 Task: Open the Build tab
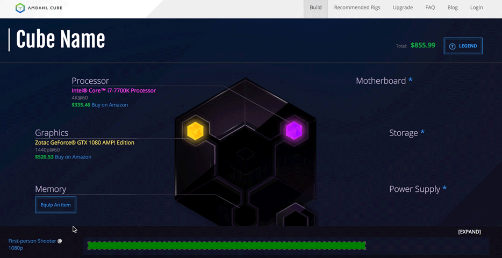(x=315, y=8)
